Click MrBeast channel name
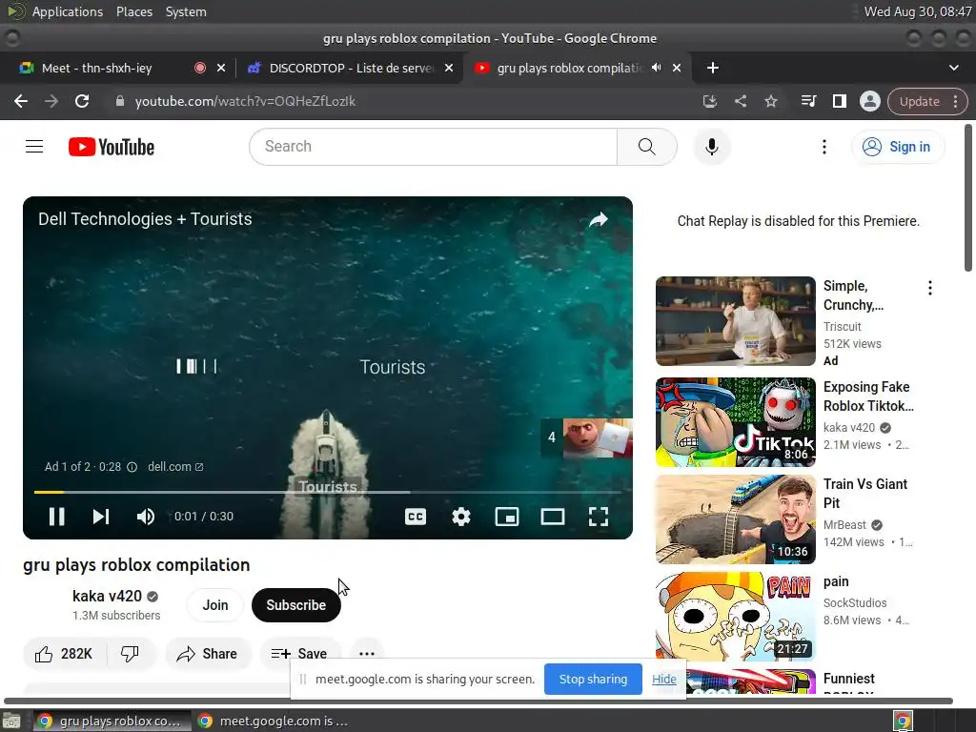Screen dimensions: 976x732 coord(844,525)
